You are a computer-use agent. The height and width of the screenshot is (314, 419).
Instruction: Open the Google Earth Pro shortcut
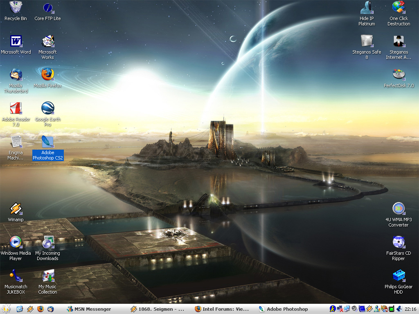47,108
